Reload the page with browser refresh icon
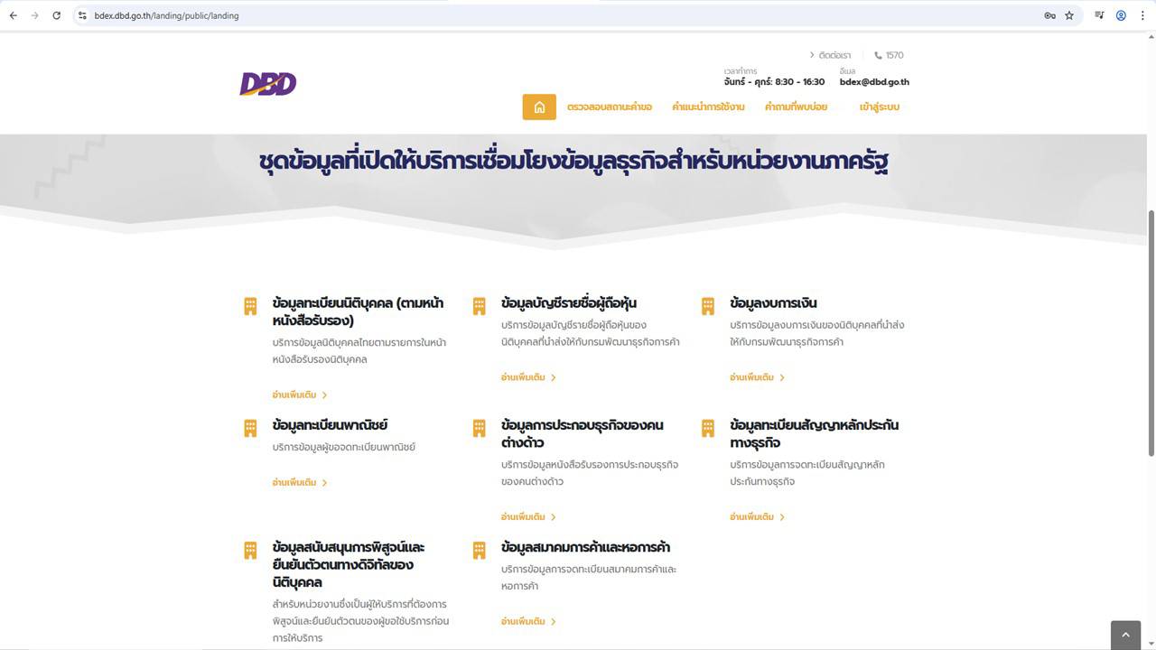 [x=56, y=15]
